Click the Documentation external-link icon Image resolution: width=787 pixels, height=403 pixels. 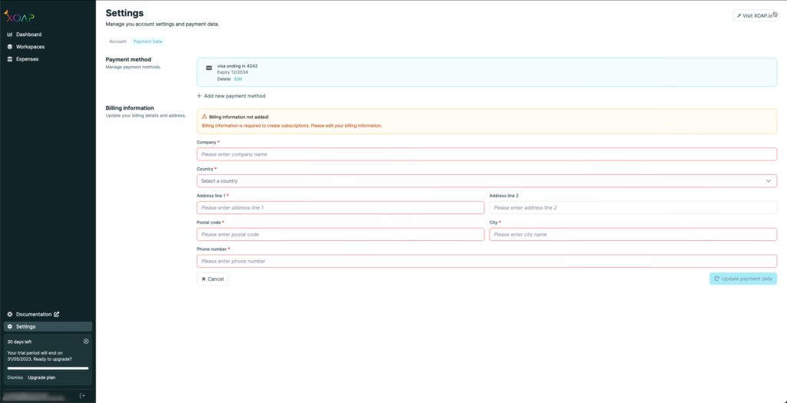pyautogui.click(x=57, y=314)
